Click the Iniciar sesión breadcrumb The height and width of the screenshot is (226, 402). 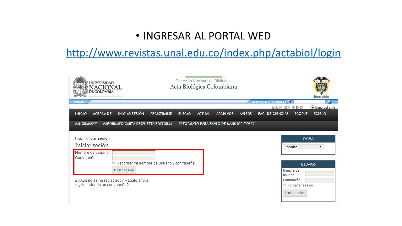(98, 138)
